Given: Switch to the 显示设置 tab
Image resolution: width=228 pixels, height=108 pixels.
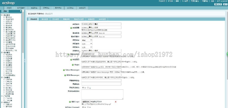Looking at the screenshot, I should pyautogui.click(x=55, y=19).
